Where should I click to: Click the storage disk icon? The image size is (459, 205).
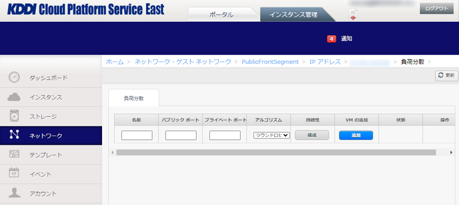14,116
